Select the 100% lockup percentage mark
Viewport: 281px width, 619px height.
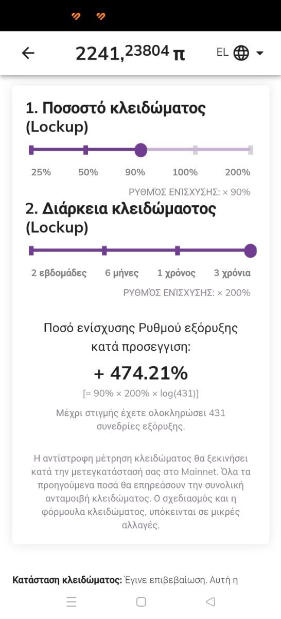point(195,150)
